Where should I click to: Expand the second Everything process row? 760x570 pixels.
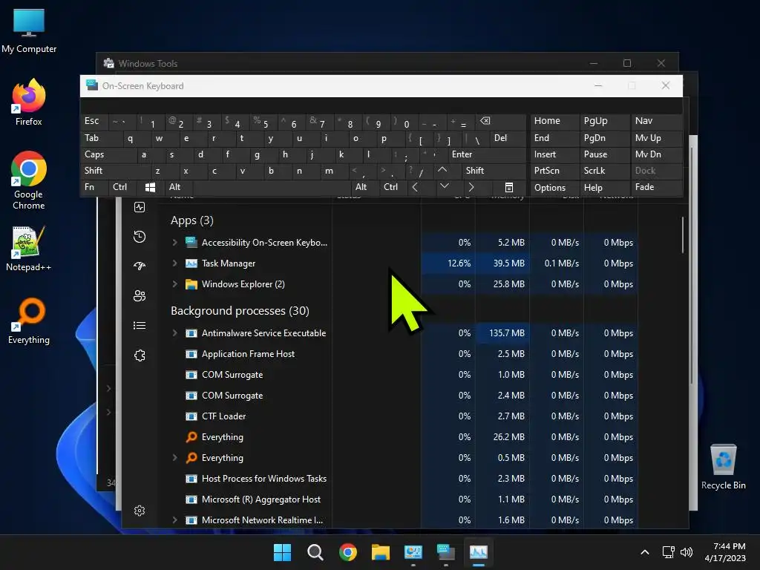coord(174,457)
